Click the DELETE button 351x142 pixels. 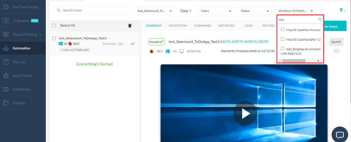(x=336, y=42)
